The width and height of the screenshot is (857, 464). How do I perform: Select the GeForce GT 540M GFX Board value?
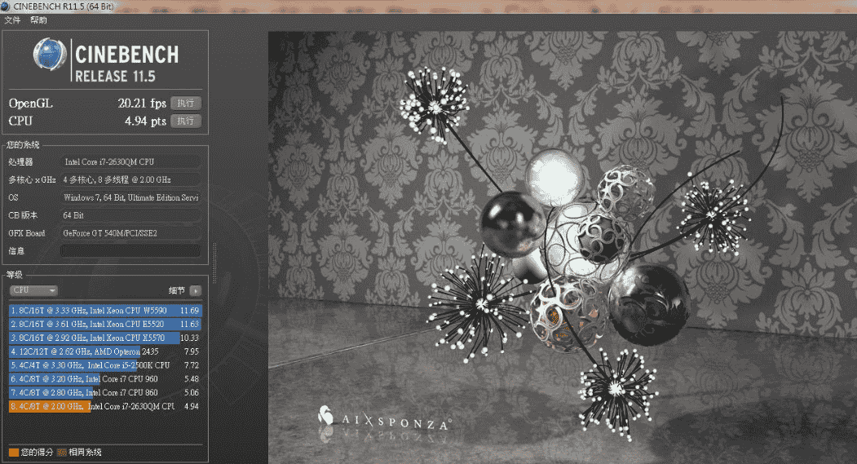pos(130,233)
